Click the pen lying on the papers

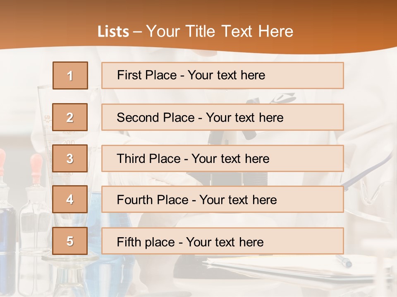click(343, 261)
